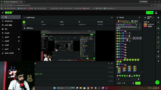Show hidden system tray icons chevron
This screenshot has width=161, height=90.
[x=140, y=88]
